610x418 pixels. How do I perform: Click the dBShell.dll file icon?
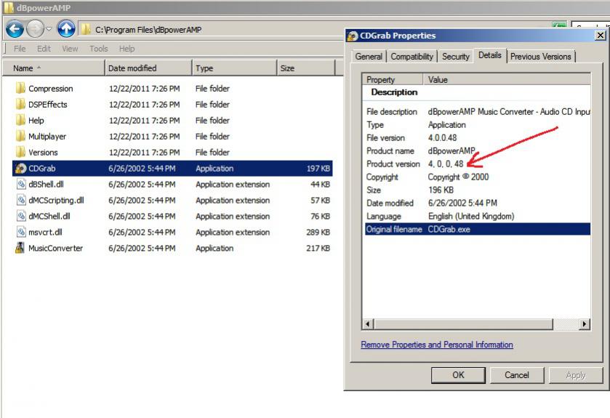[21, 185]
